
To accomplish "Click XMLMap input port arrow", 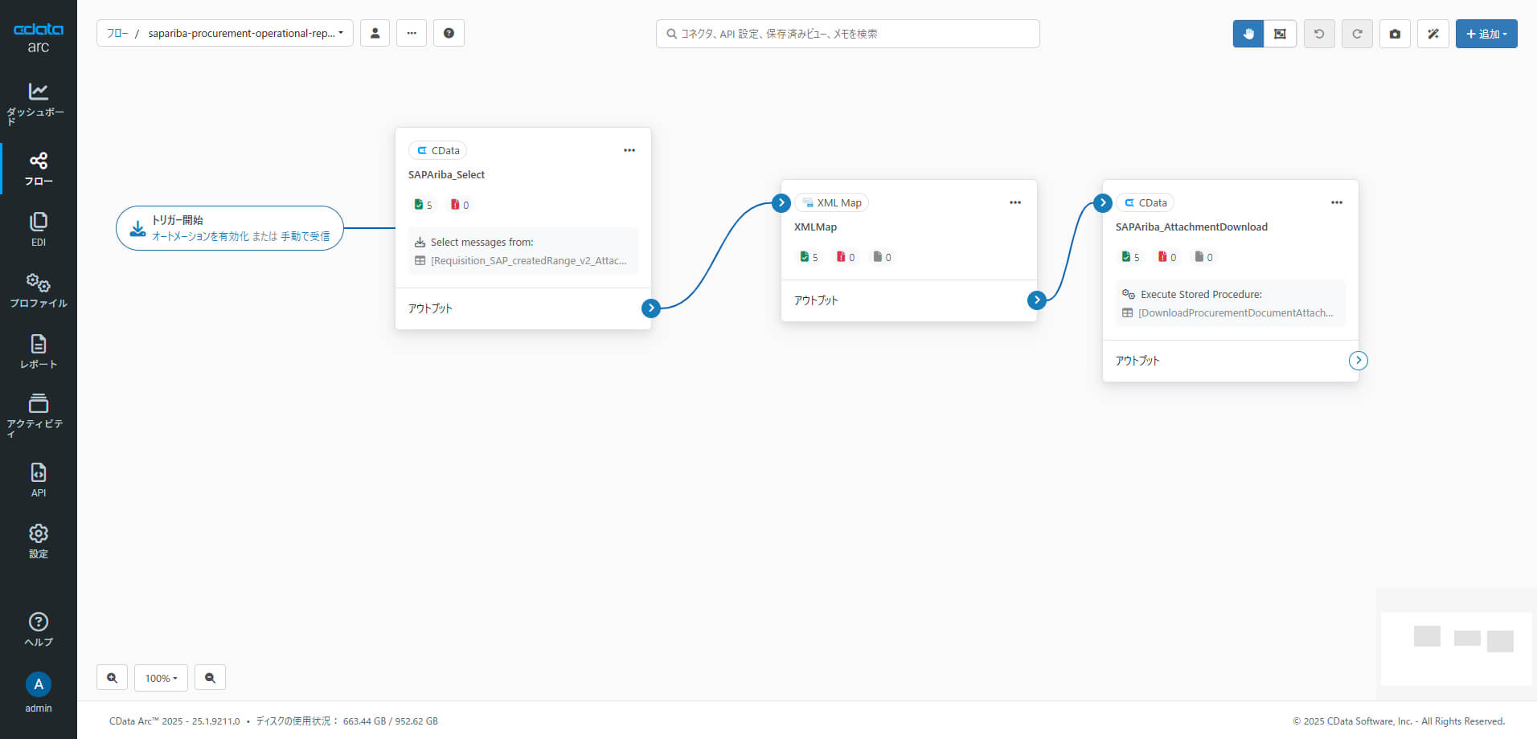I will pos(781,202).
